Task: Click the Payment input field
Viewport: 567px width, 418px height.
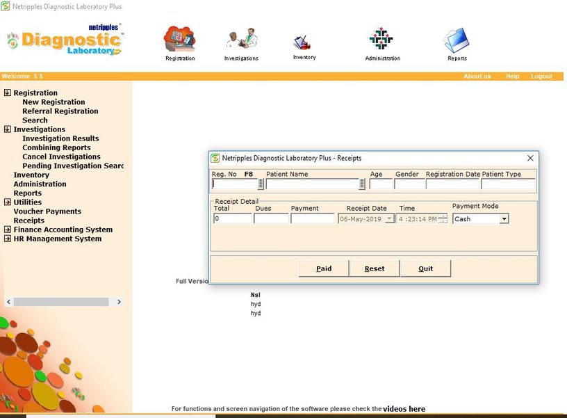Action: 313,218
